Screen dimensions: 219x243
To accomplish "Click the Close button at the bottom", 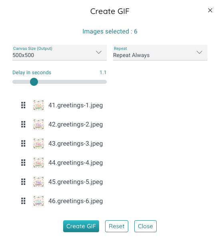I will [145, 226].
